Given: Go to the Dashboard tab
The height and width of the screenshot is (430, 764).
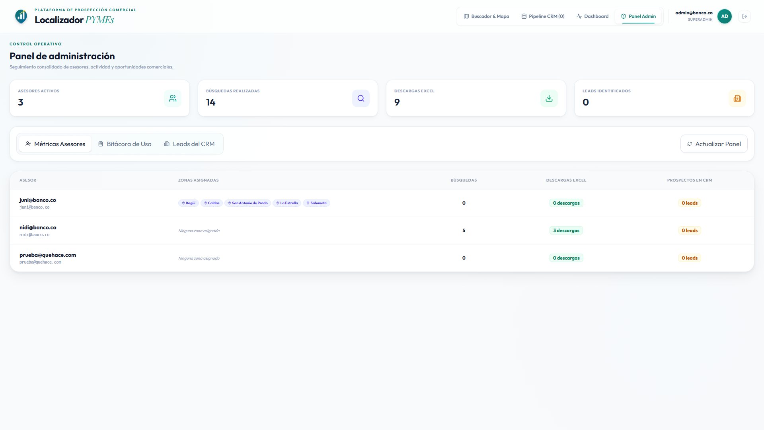Looking at the screenshot, I should coord(592,16).
